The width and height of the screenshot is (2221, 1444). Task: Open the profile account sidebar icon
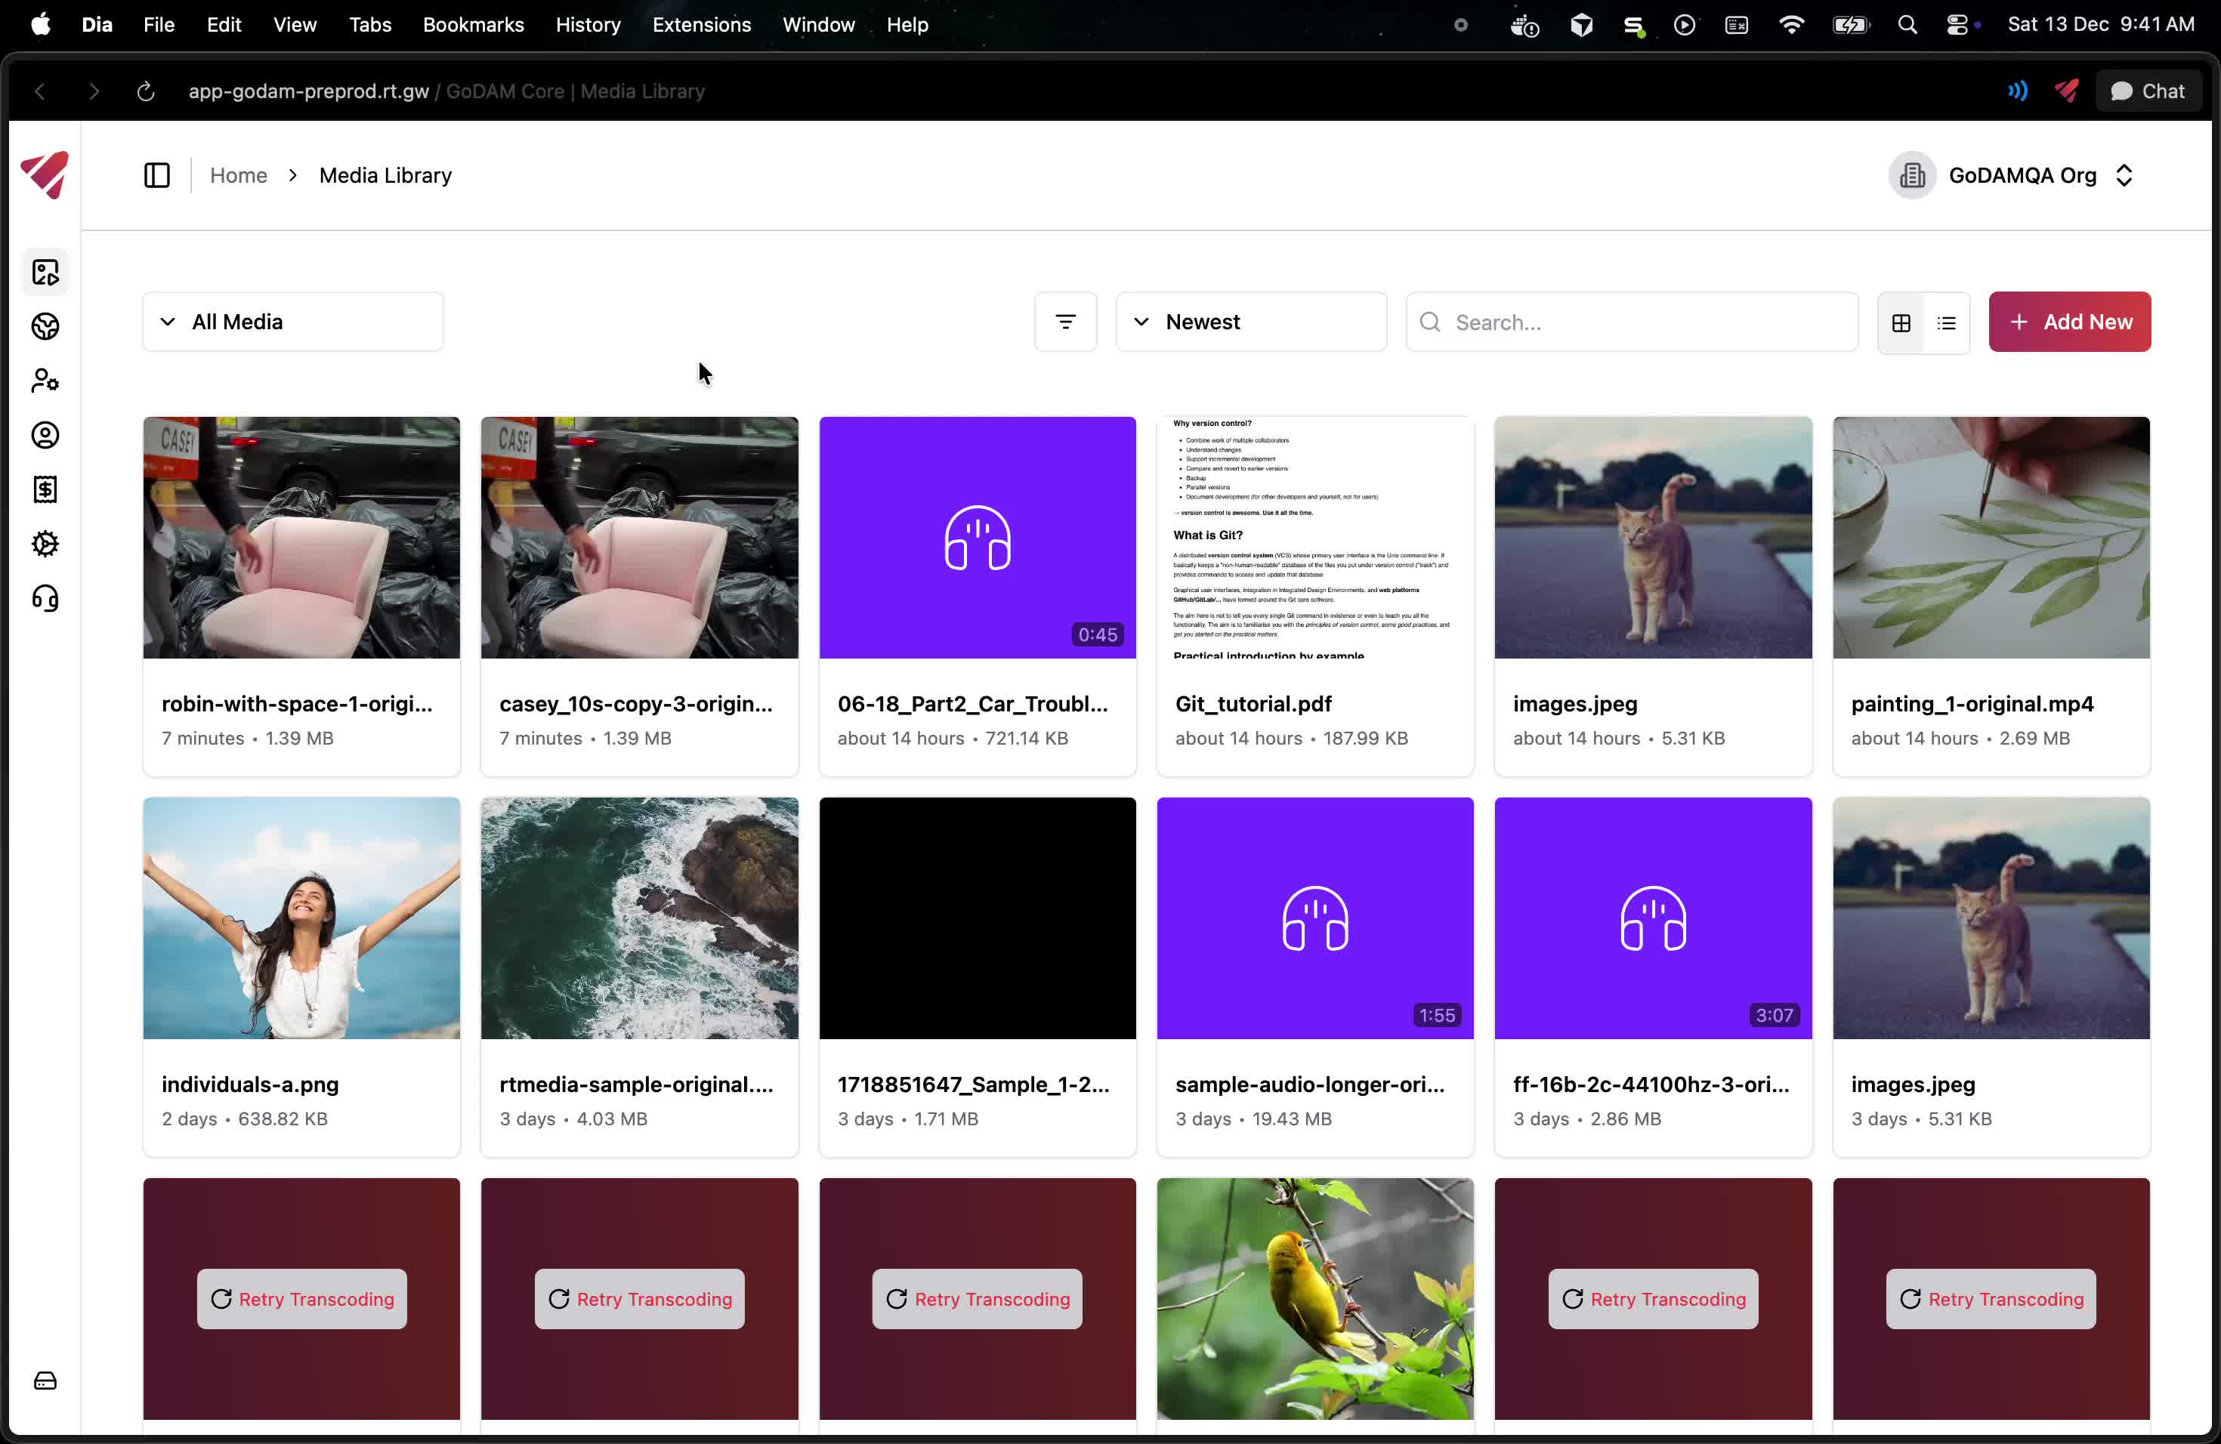click(45, 435)
